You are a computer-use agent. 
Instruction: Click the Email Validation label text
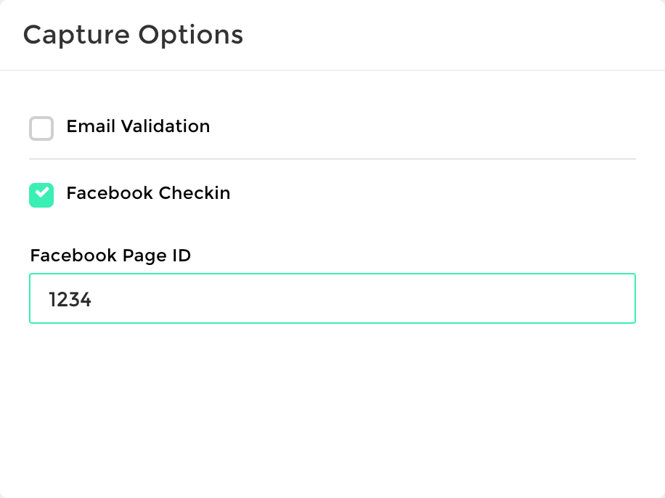click(138, 126)
